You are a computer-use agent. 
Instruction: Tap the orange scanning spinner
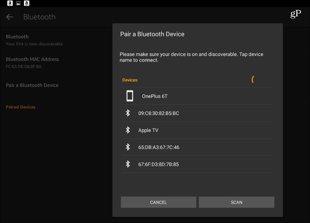253,80
